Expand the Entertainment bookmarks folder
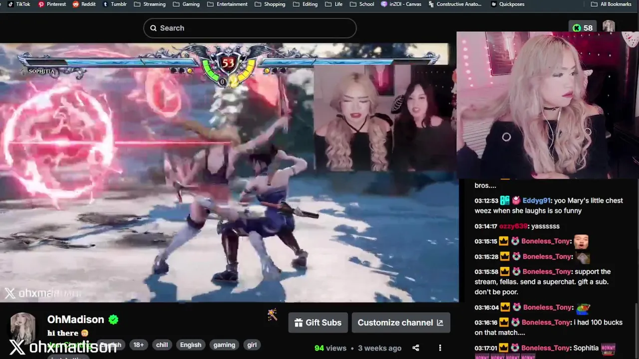The image size is (639, 359). pos(227,4)
